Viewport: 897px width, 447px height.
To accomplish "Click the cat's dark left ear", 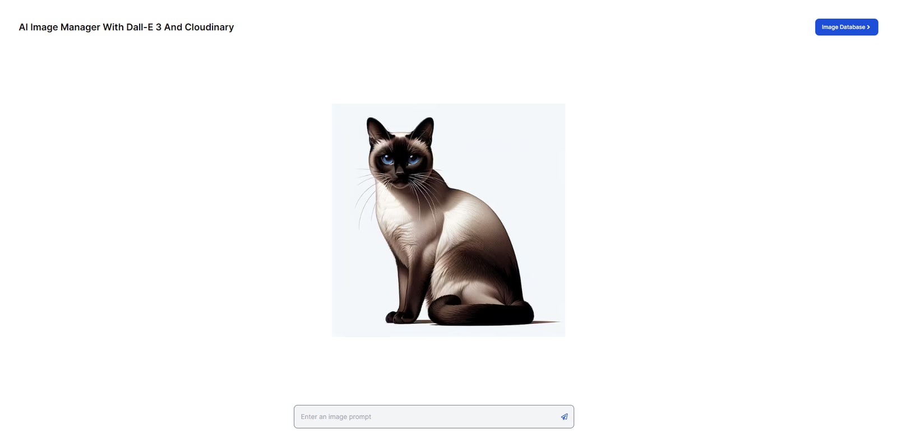I will click(x=375, y=129).
